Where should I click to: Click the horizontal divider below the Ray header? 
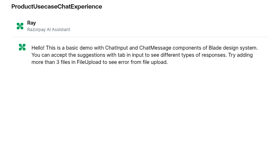(140, 37)
